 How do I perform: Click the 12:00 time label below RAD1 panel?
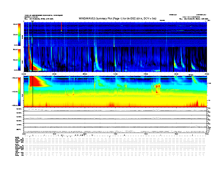coord(115,74)
